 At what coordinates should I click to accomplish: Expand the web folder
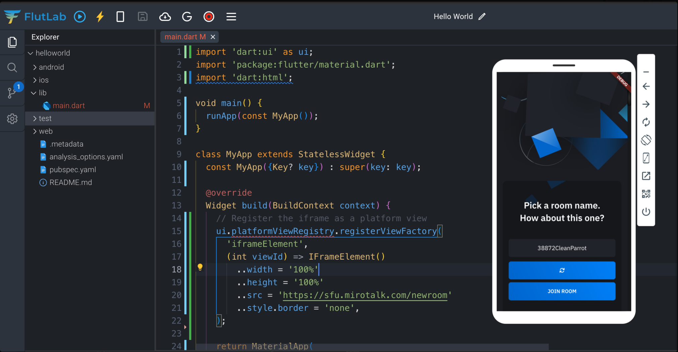pyautogui.click(x=46, y=131)
